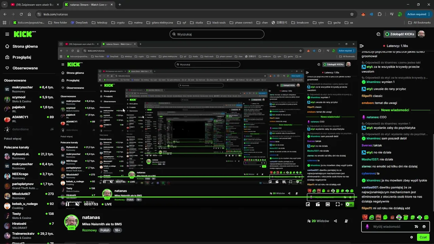Open RybsonLoL recommended channel
This screenshot has width=434, height=244.
[29, 156]
